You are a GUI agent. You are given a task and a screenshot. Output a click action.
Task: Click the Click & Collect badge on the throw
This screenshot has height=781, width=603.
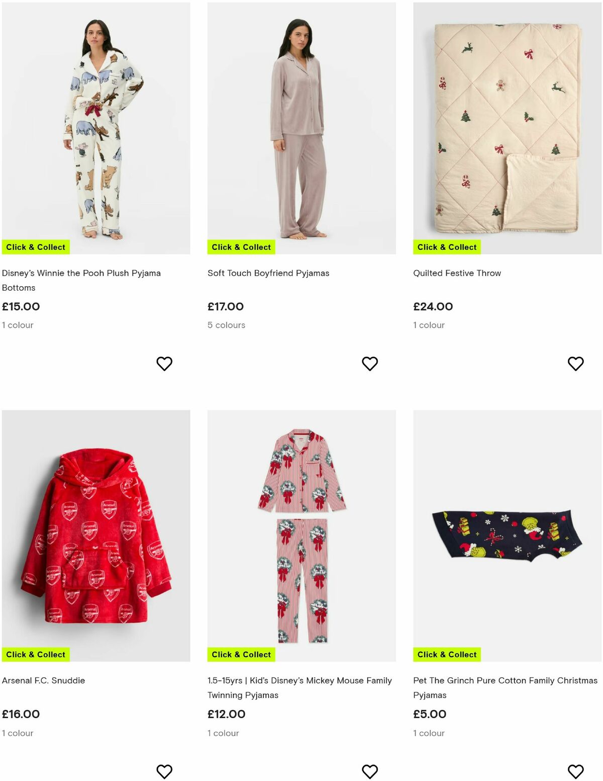(x=446, y=247)
